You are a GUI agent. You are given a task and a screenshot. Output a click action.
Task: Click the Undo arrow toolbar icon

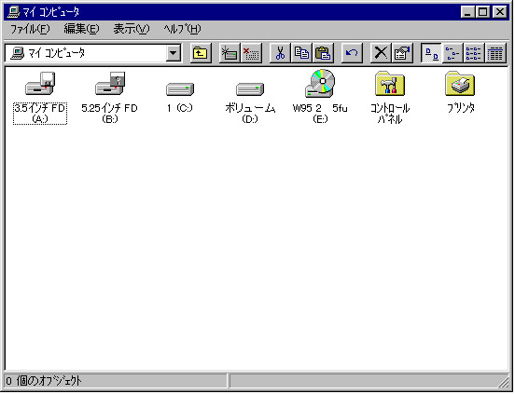352,53
